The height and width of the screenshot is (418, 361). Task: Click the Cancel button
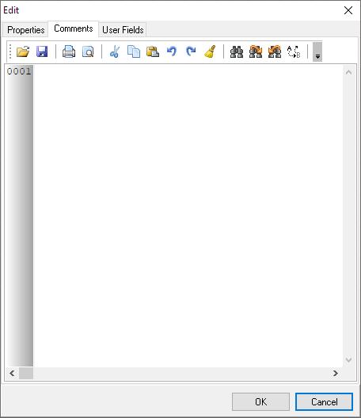coord(325,401)
